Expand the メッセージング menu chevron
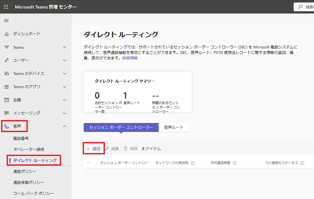 tap(64, 113)
